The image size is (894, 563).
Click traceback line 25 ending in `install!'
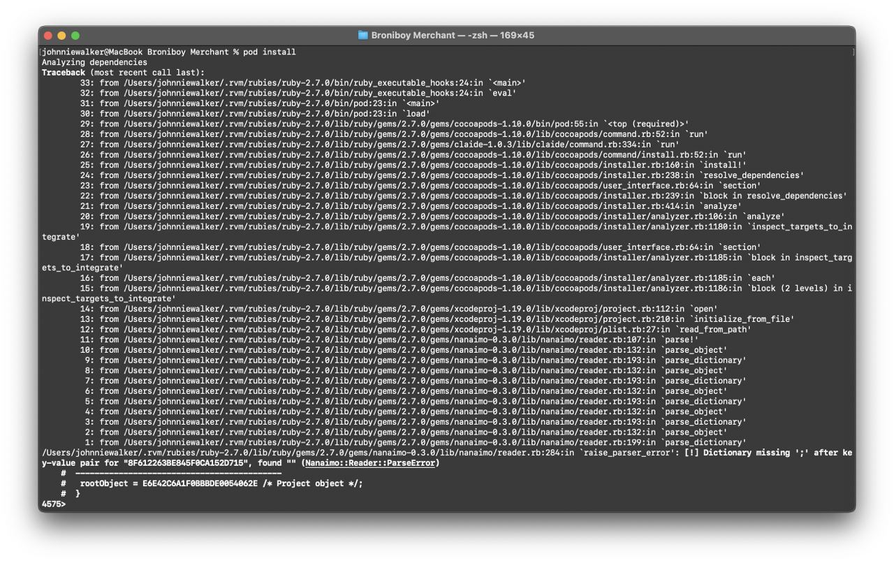click(x=413, y=165)
